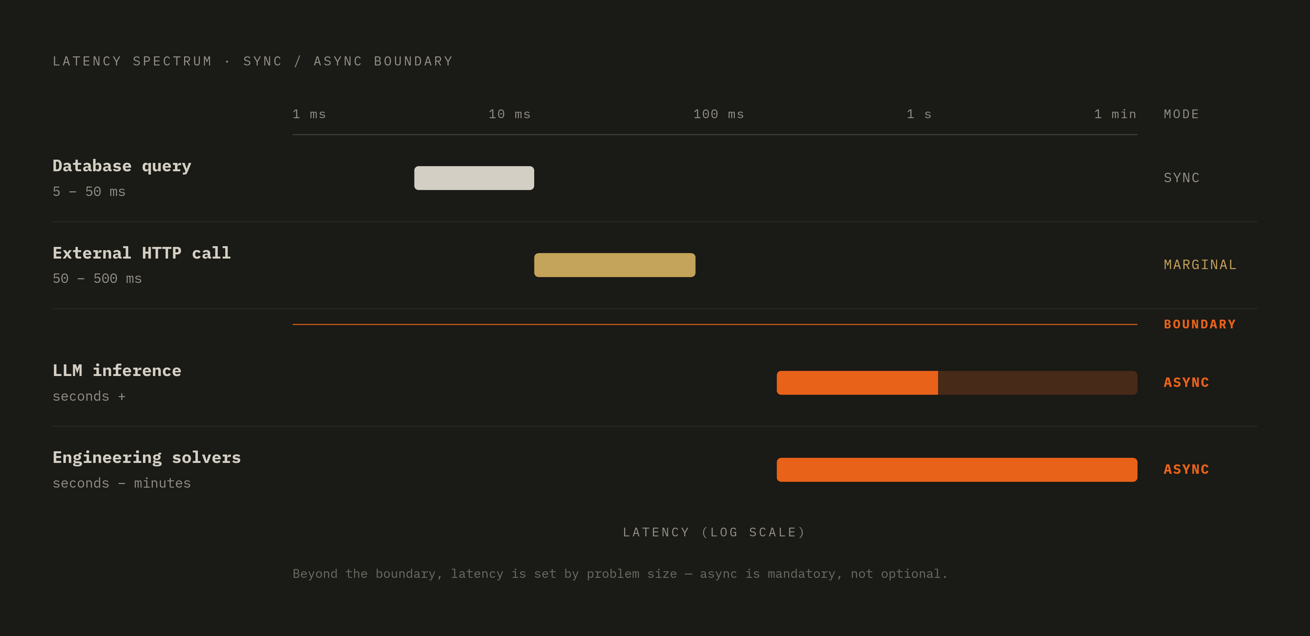
Task: Click the '1 min' axis label
Action: pyautogui.click(x=1115, y=114)
